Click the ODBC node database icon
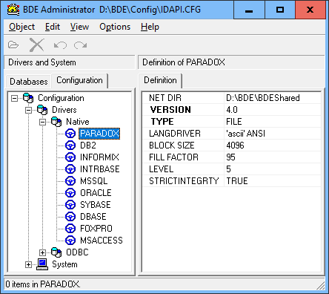 pos(56,252)
